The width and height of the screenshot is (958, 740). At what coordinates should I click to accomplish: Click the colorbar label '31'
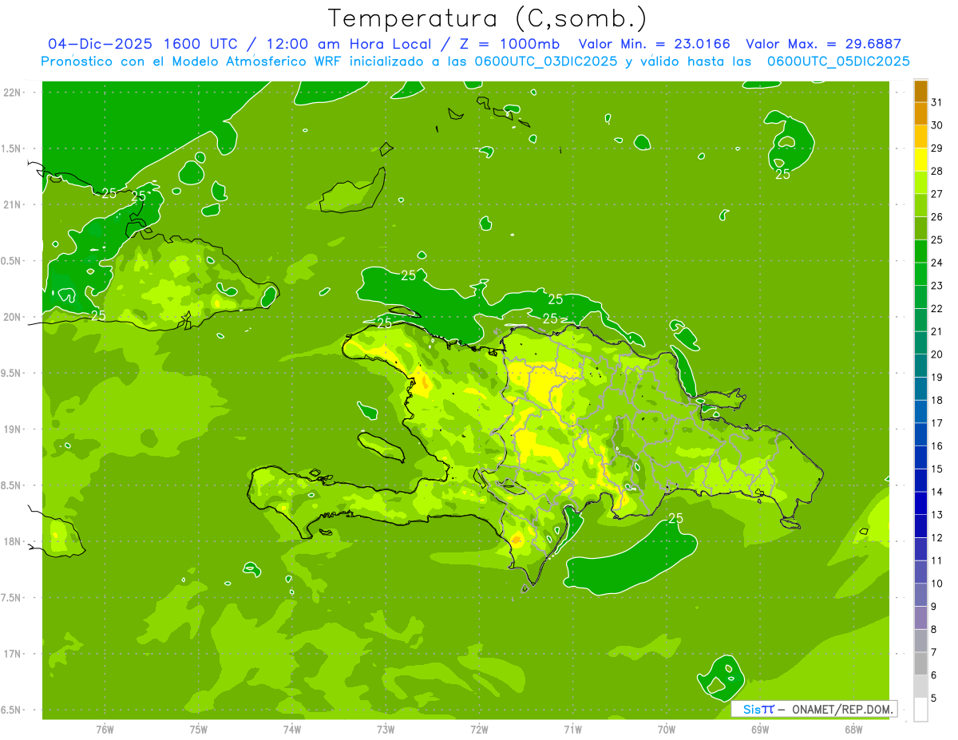(937, 102)
